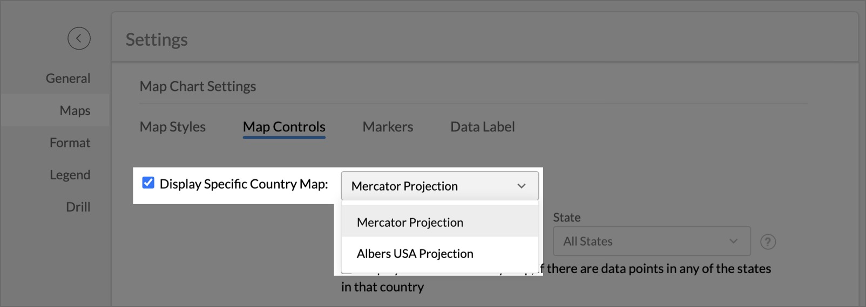The image size is (866, 307).
Task: Open the selected Mercator Projection combo box
Action: tap(432, 186)
